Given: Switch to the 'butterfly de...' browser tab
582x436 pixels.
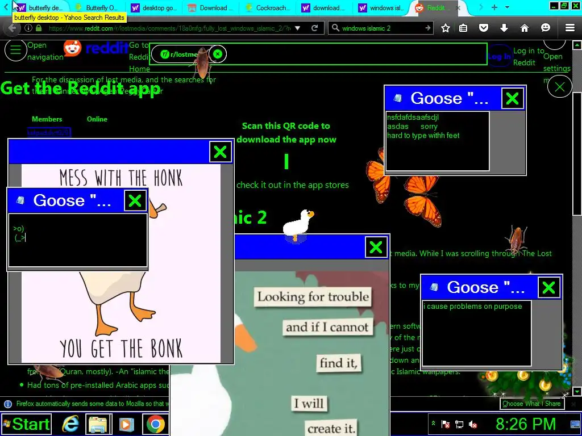Looking at the screenshot, I should pyautogui.click(x=40, y=8).
